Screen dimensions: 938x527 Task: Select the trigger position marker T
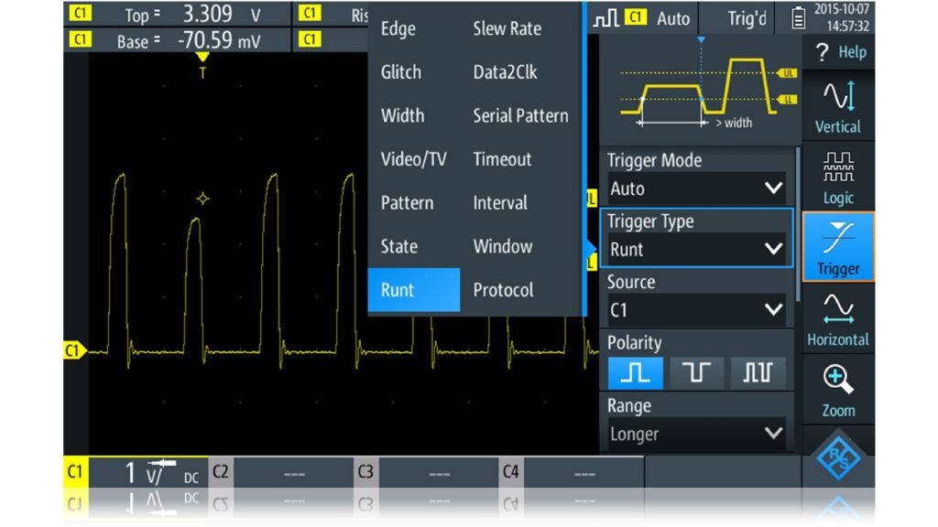click(202, 66)
